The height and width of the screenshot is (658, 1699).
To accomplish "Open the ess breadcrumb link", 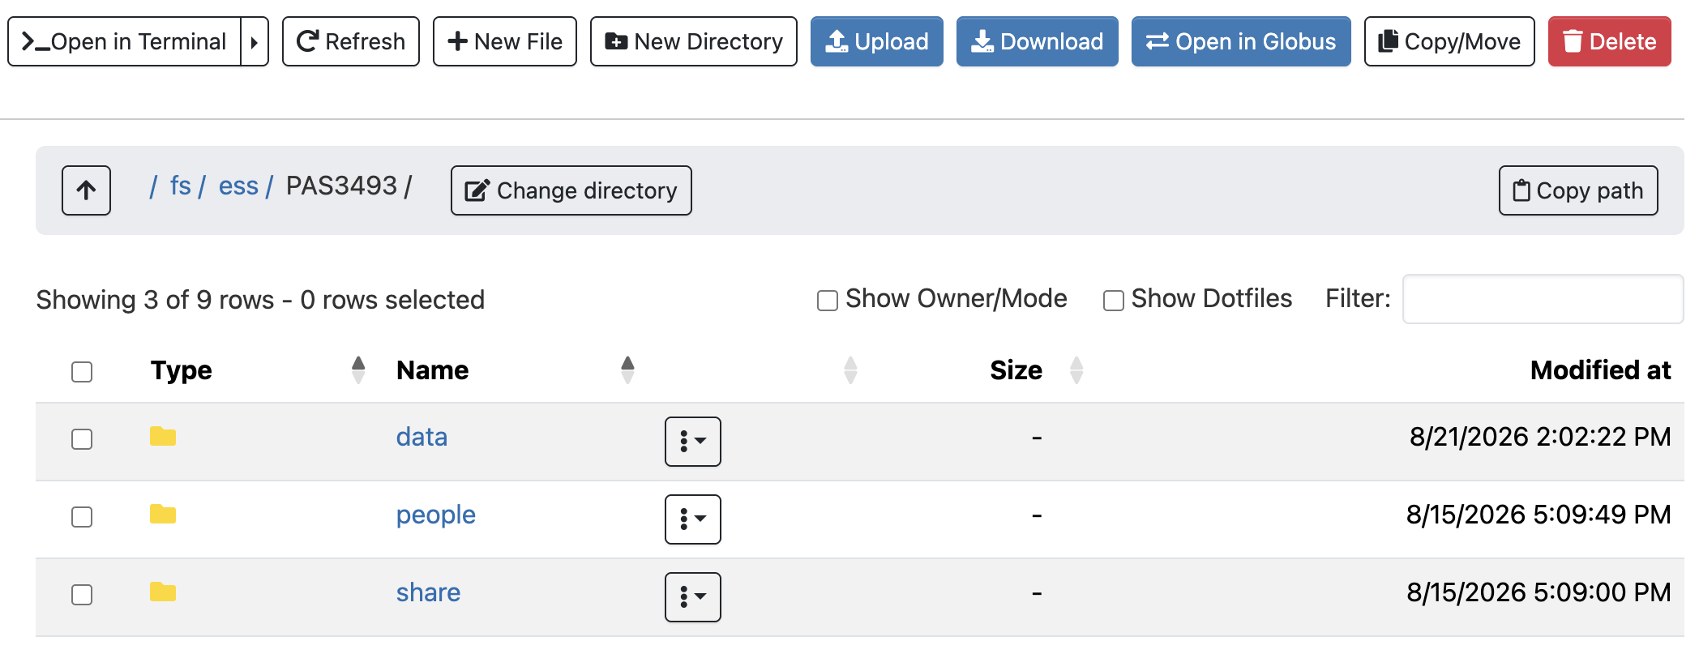I will pyautogui.click(x=238, y=186).
